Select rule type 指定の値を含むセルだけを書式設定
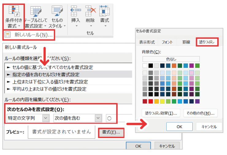The height and width of the screenshot is (155, 227). 45,74
